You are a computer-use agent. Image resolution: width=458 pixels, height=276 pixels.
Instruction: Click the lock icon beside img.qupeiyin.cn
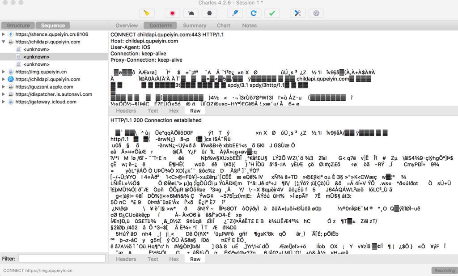pyautogui.click(x=11, y=72)
